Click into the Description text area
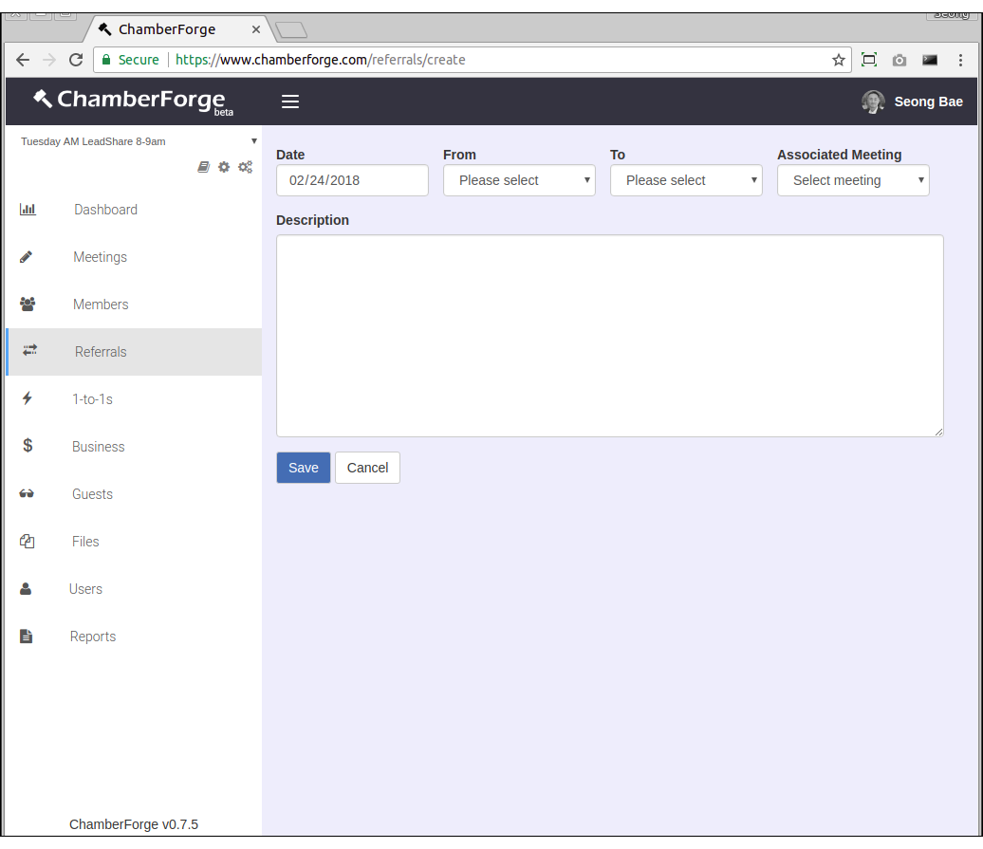The height and width of the screenshot is (849, 983). pyautogui.click(x=609, y=336)
